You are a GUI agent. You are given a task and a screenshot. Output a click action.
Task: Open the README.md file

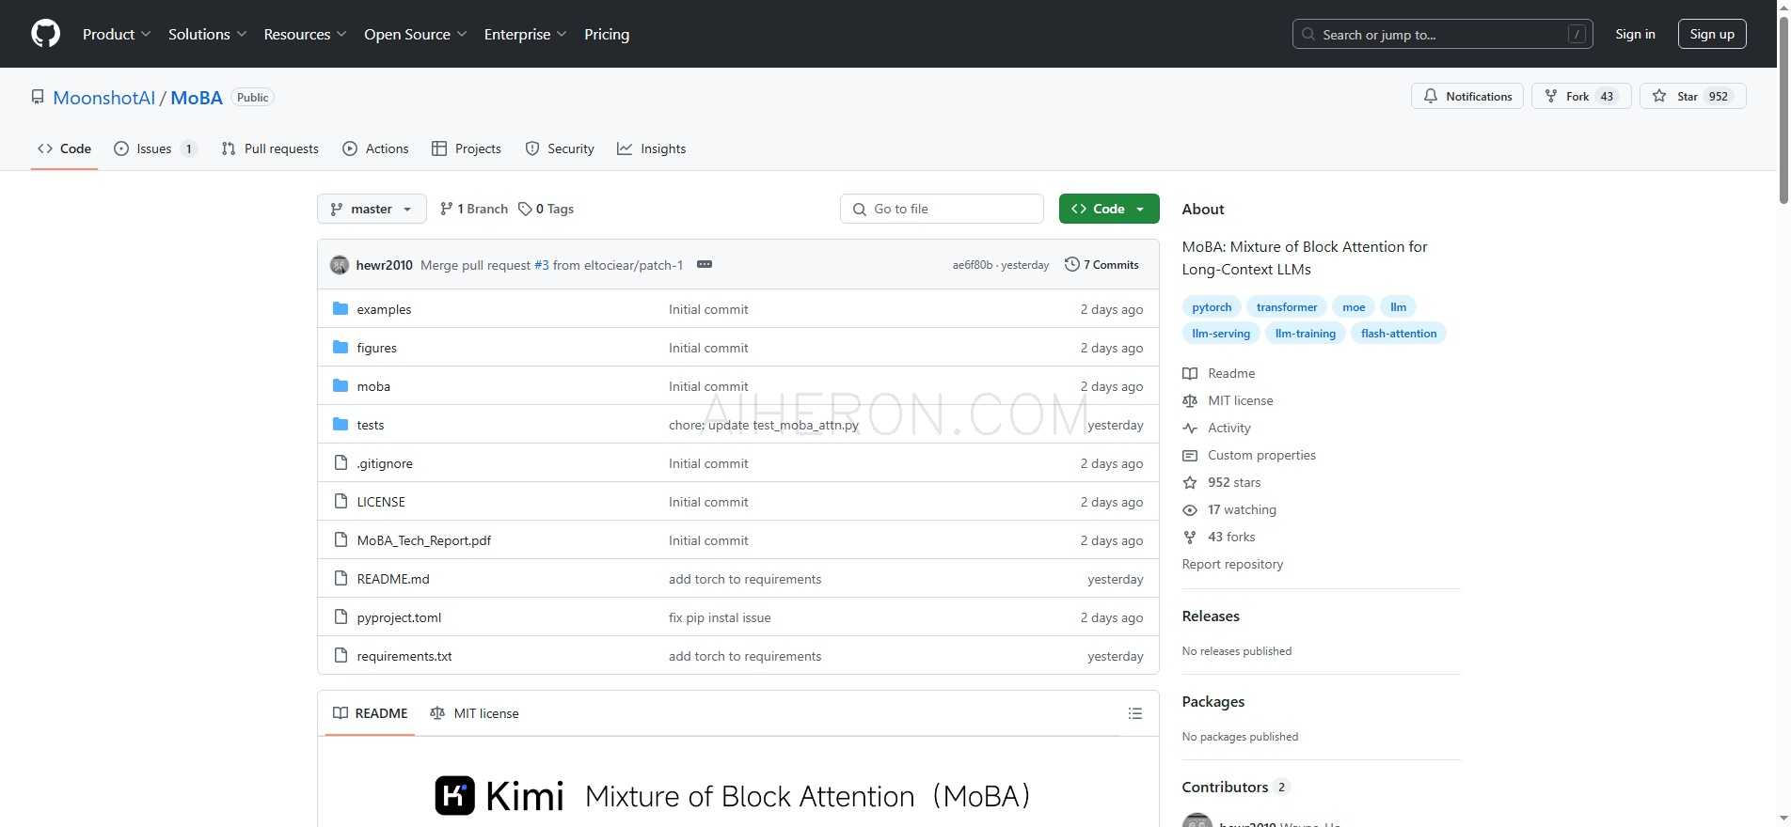393,579
